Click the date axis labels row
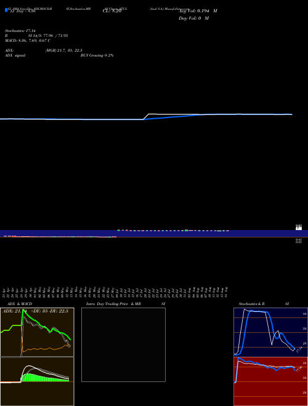The width and height of the screenshot is (308, 406). click(x=116, y=292)
